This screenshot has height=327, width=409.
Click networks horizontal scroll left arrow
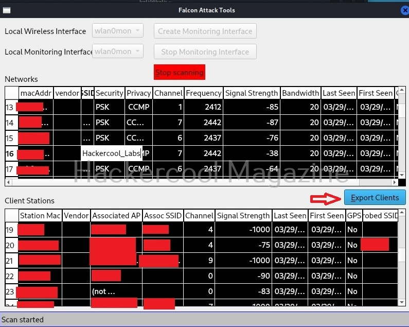tap(8, 182)
